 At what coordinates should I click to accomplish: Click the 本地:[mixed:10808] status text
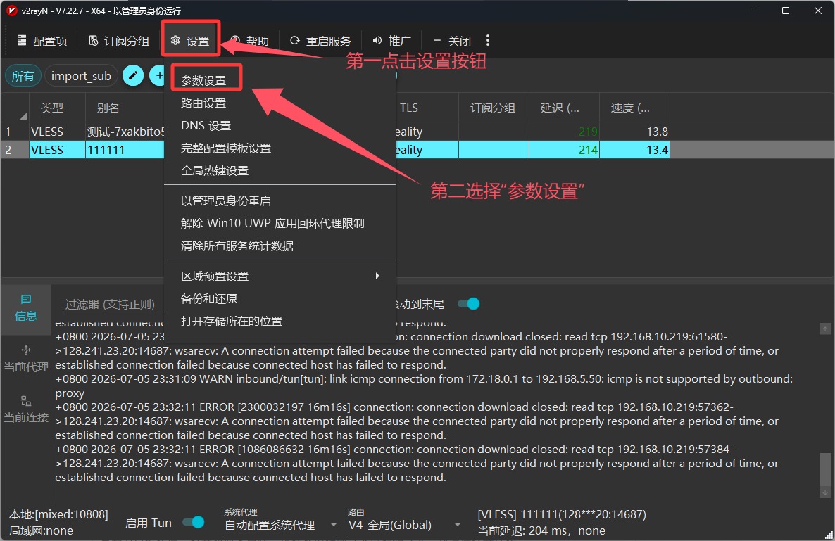[x=58, y=515]
